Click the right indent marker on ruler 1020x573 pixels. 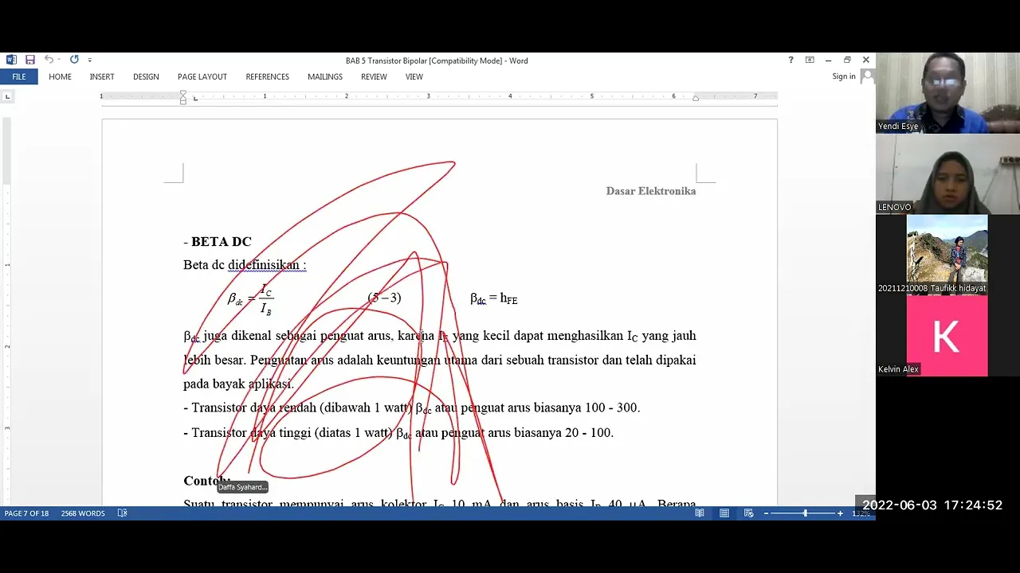point(696,98)
